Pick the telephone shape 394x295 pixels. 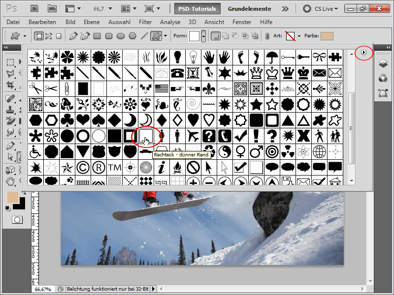(x=177, y=73)
